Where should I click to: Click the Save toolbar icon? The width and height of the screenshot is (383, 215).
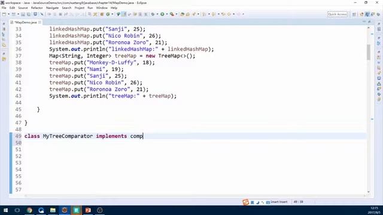click(23, 14)
